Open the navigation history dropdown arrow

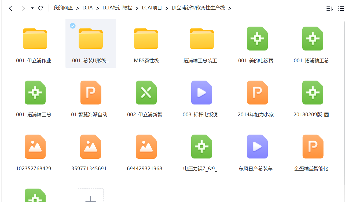pyautogui.click(x=32, y=8)
